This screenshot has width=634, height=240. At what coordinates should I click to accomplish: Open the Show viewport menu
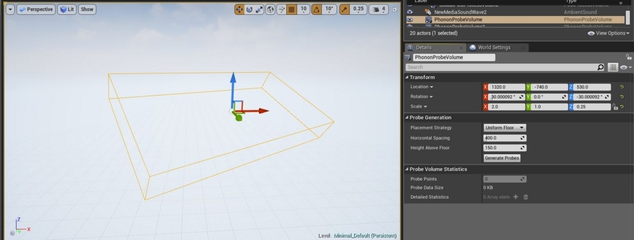[x=87, y=9]
